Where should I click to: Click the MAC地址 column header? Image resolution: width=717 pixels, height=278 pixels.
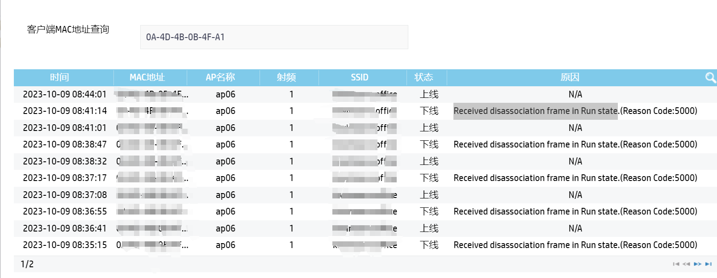[x=147, y=77]
